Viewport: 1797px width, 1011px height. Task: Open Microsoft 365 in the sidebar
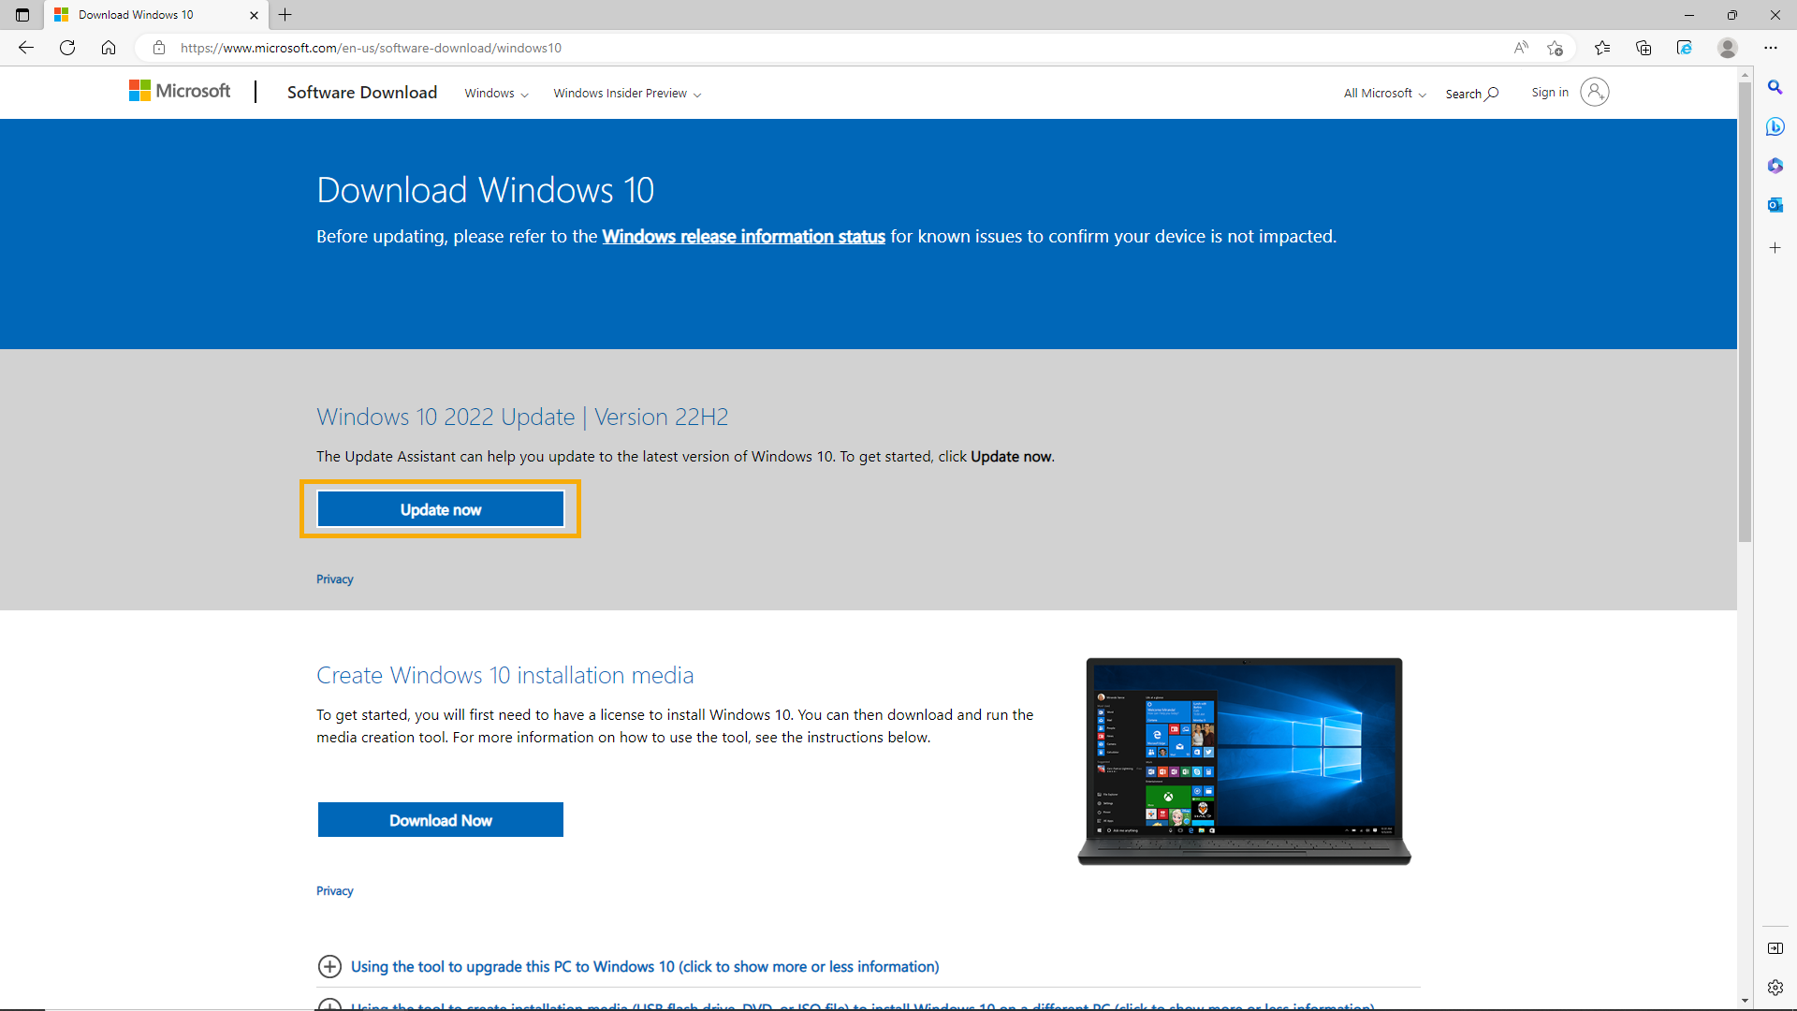pyautogui.click(x=1775, y=166)
